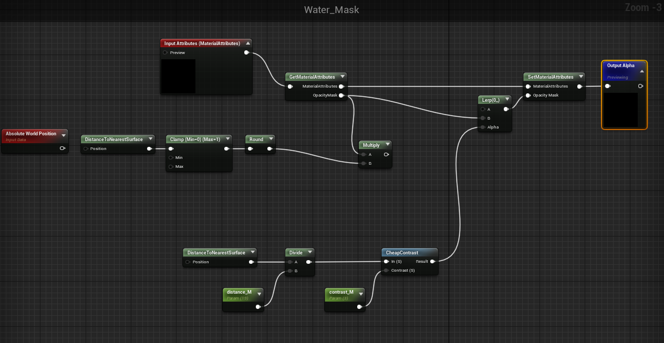Click Input Data text on Absolute World Position

tap(16, 140)
